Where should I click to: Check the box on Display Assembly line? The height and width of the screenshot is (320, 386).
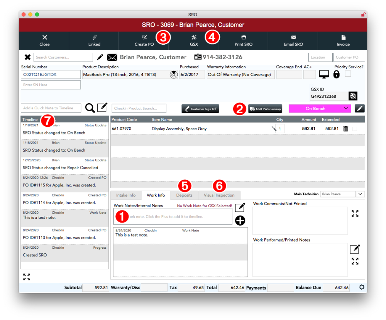(355, 129)
